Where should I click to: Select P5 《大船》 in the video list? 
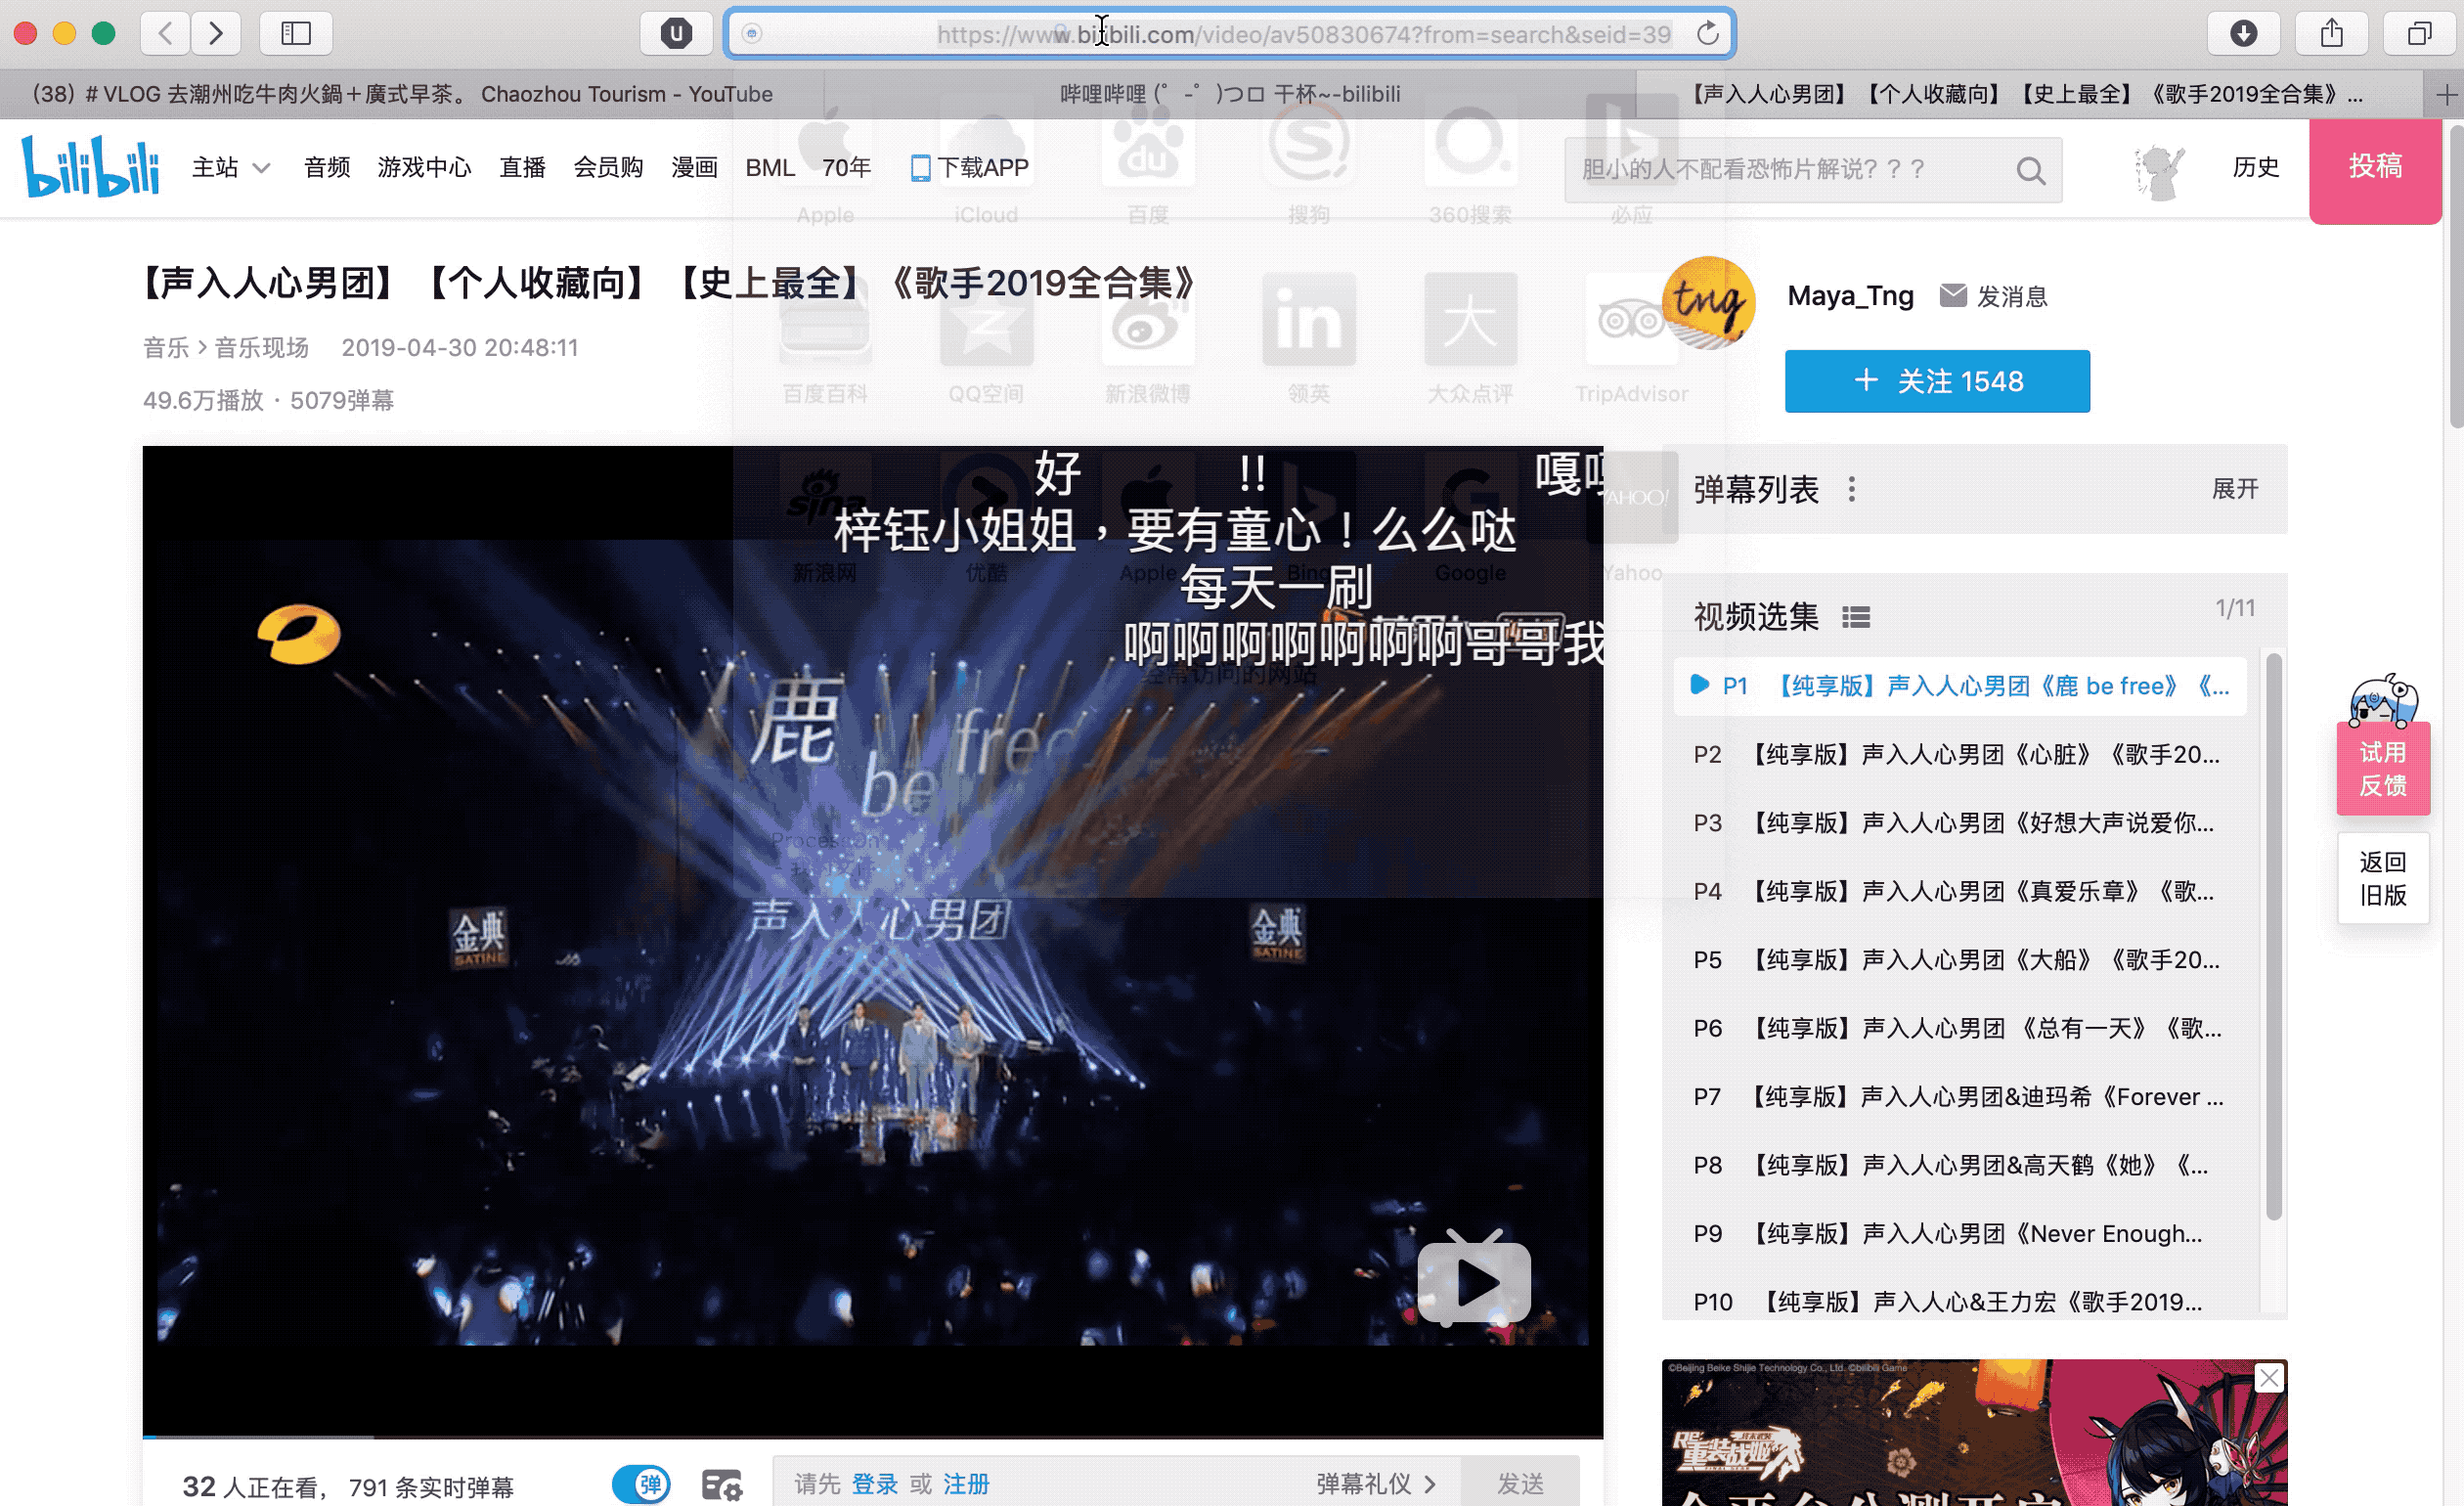(x=1958, y=960)
